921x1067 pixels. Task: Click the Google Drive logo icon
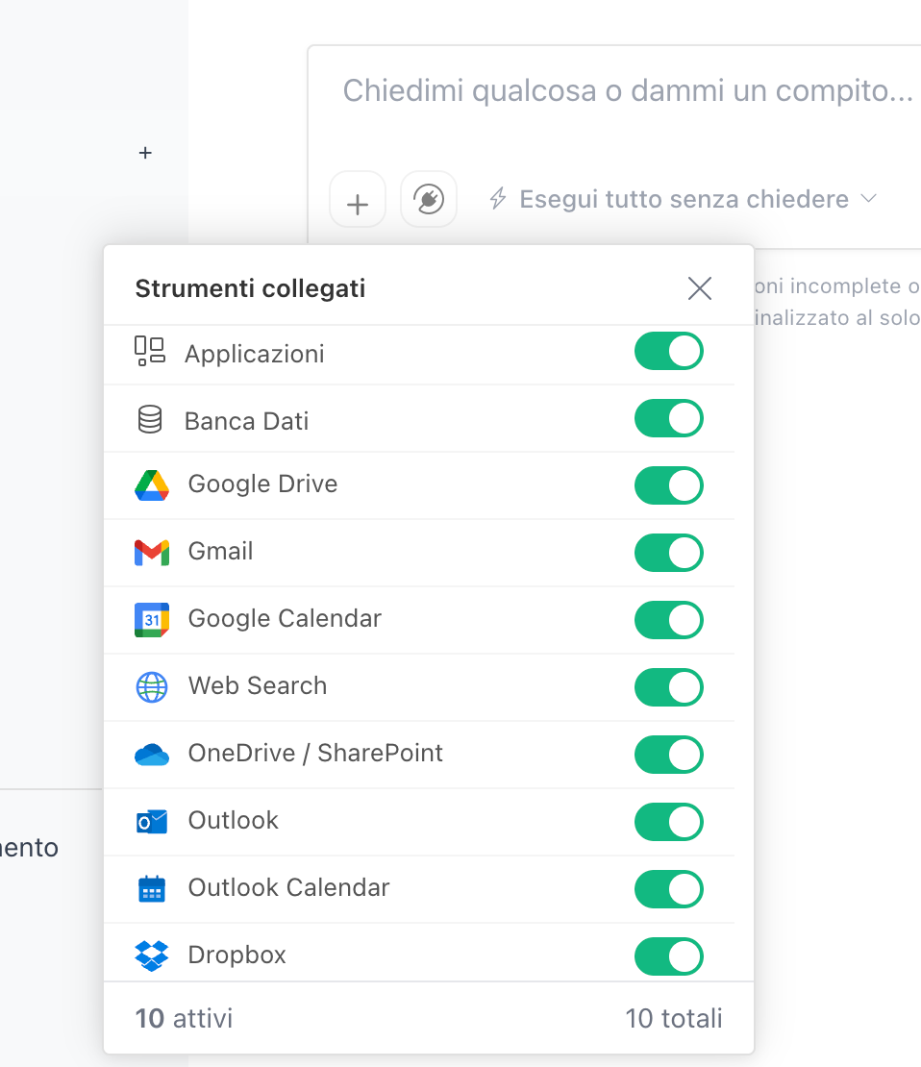tap(152, 485)
